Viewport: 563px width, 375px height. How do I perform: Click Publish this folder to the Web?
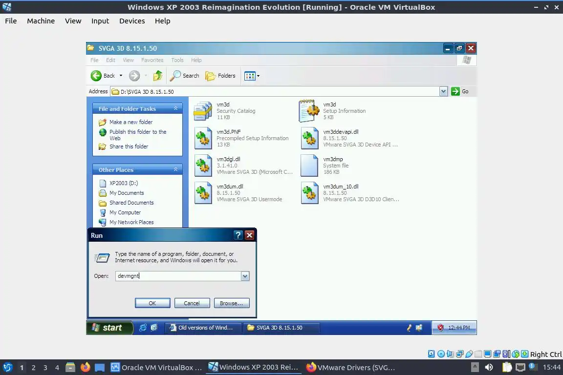(x=138, y=135)
